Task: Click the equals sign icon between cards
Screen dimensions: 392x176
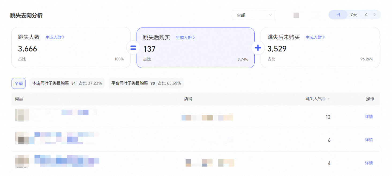Action: pos(133,48)
